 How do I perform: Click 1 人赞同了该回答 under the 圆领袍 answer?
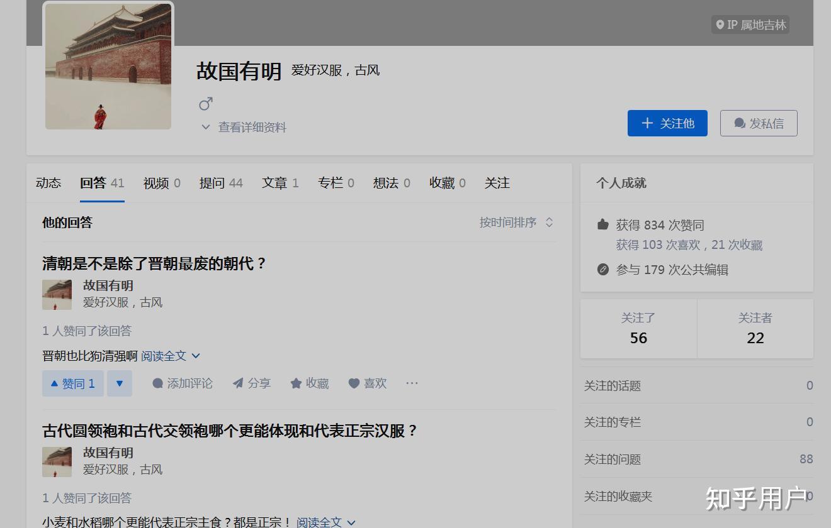click(87, 498)
